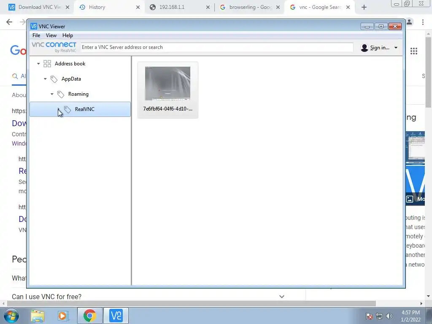Image resolution: width=432 pixels, height=324 pixels.
Task: Switch to browserling Google search tab
Action: 251,7
